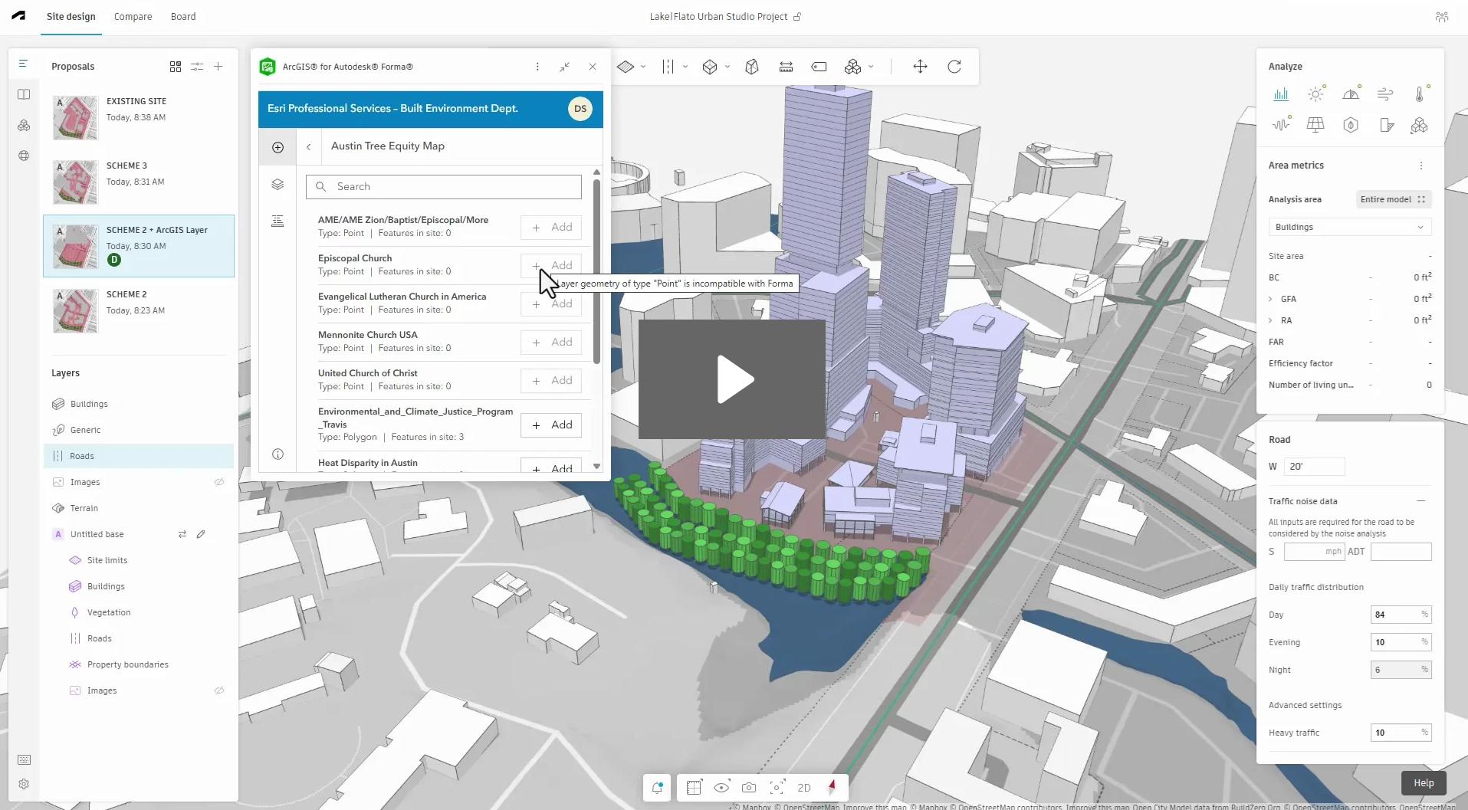Open the ArcGIS add-data plus circle tab
The width and height of the screenshot is (1468, 810).
click(x=278, y=147)
